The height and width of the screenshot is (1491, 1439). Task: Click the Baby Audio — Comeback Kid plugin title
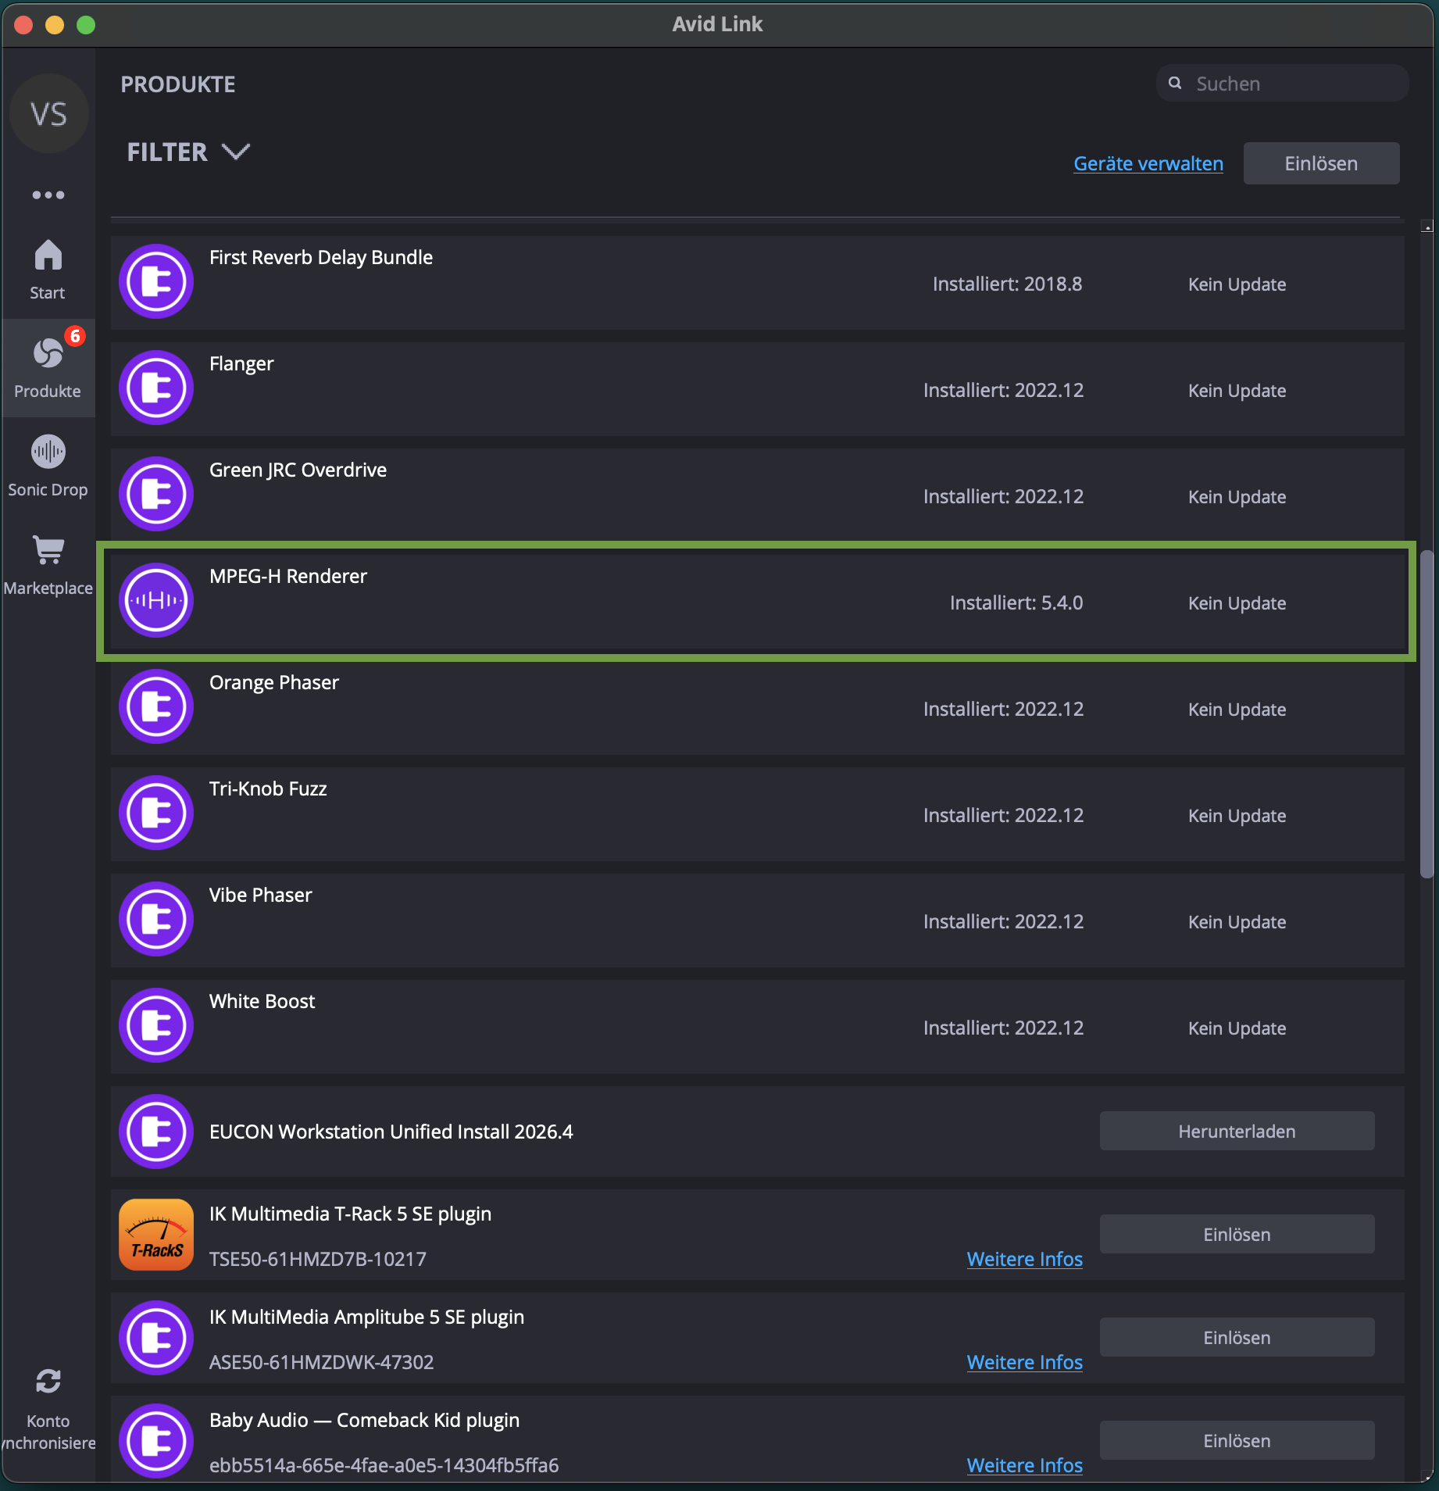364,1420
